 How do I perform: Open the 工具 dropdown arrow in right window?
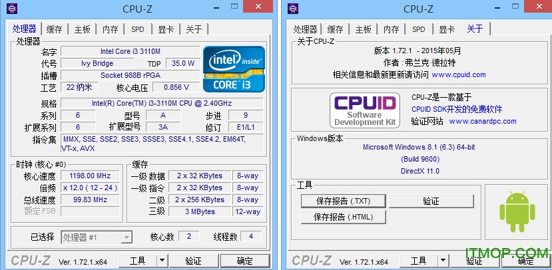click(x=443, y=261)
